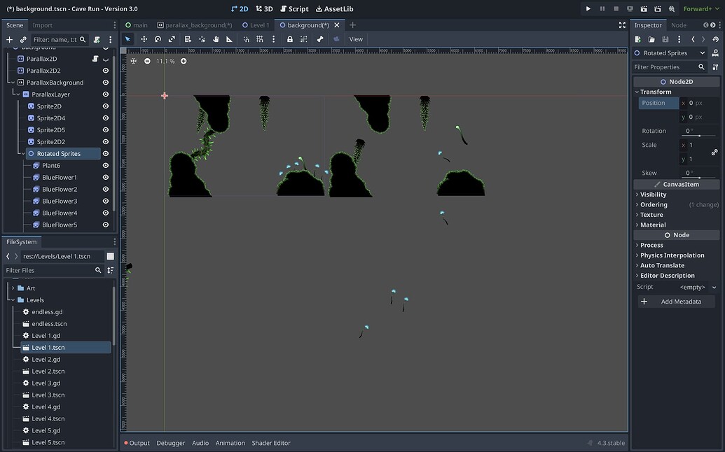Toggle visibility of Rotated Sprites
725x452 pixels.
[105, 153]
